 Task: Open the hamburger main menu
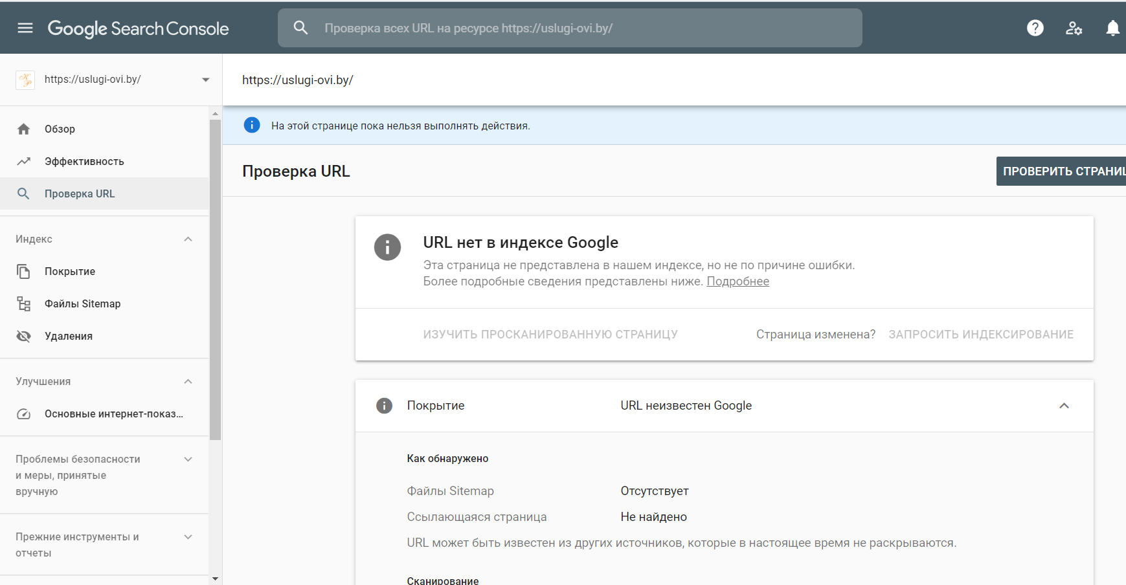pyautogui.click(x=25, y=28)
